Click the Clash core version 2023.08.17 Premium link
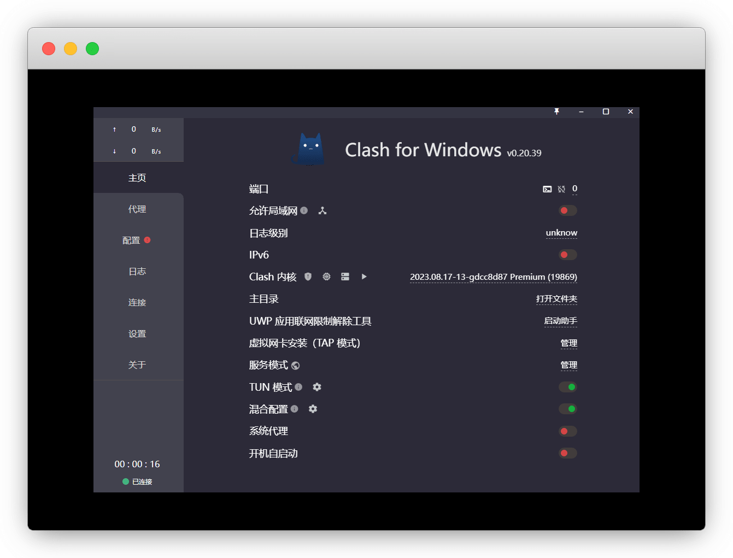733x558 pixels. 494,277
